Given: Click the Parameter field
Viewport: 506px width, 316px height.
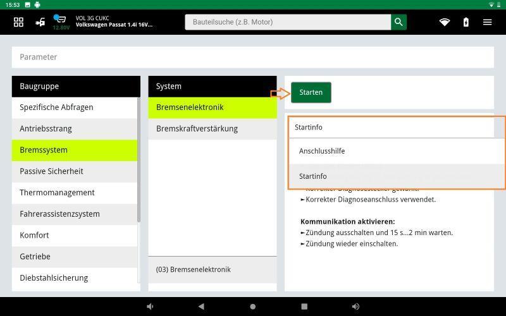Looking at the screenshot, I should point(252,57).
